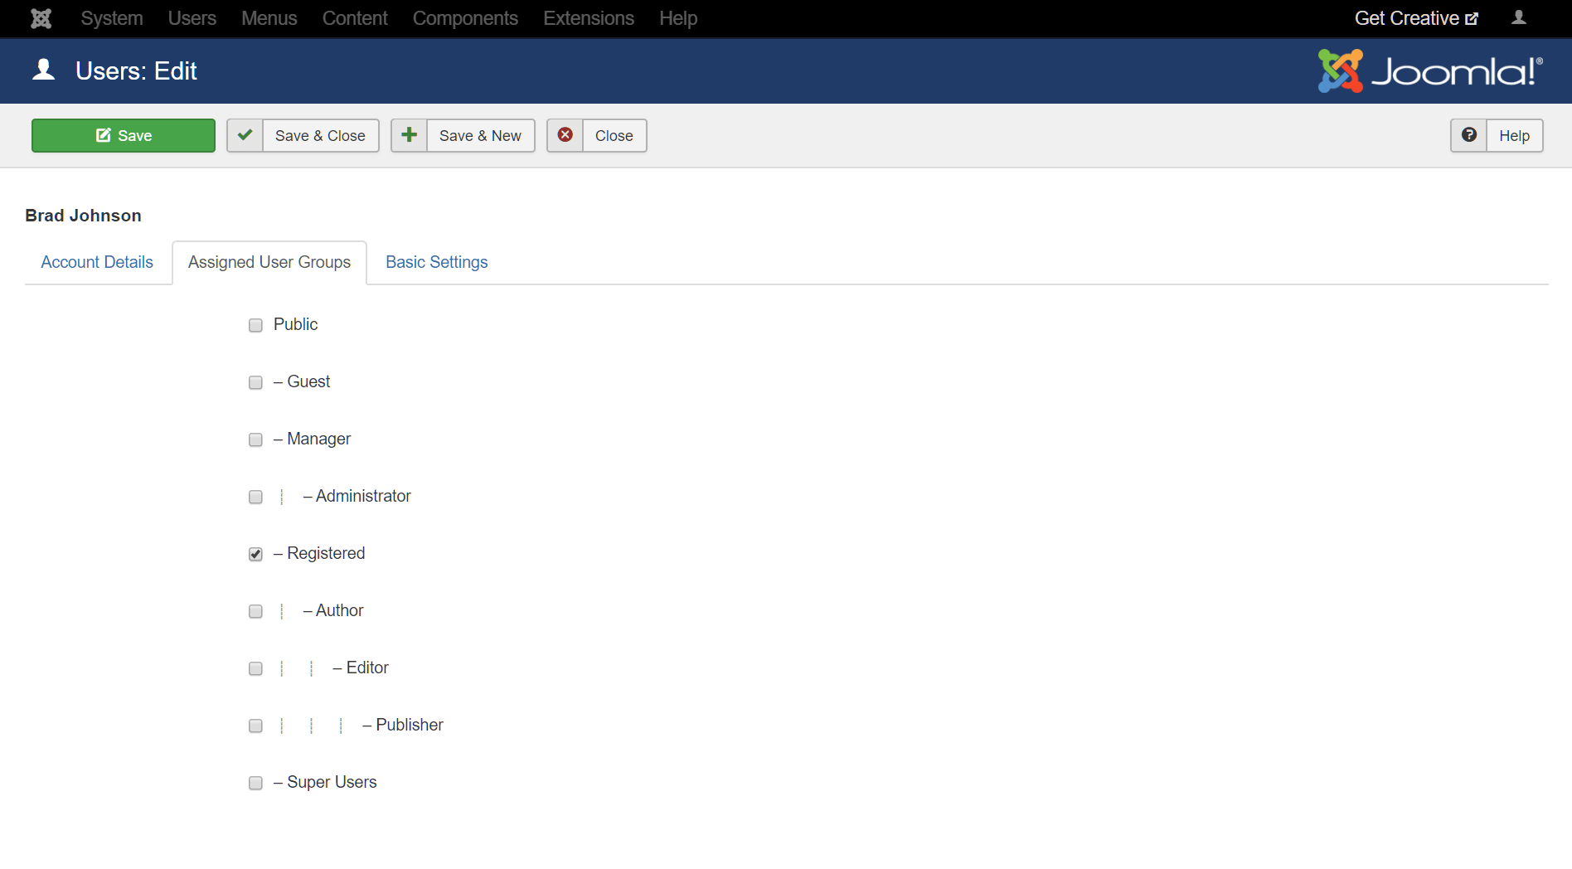Click the Joomla icon in the top menu bar
1572x869 pixels.
(41, 18)
